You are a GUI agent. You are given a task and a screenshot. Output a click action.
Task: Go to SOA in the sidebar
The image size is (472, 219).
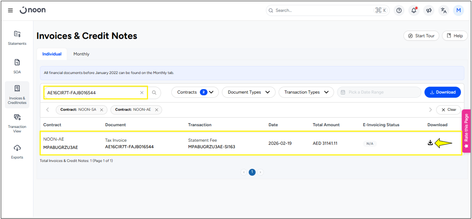coord(17,66)
